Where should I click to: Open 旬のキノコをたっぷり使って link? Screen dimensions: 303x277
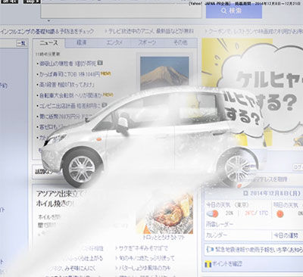point(146,258)
